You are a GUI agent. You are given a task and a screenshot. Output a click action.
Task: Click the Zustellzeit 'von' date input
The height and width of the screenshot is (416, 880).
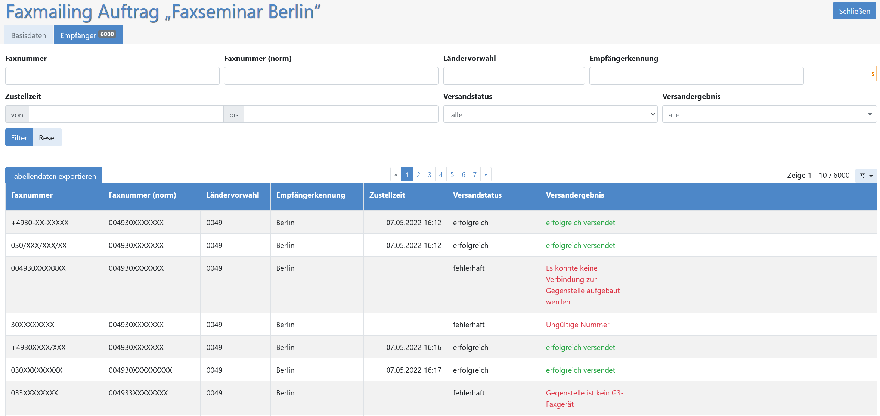point(126,114)
